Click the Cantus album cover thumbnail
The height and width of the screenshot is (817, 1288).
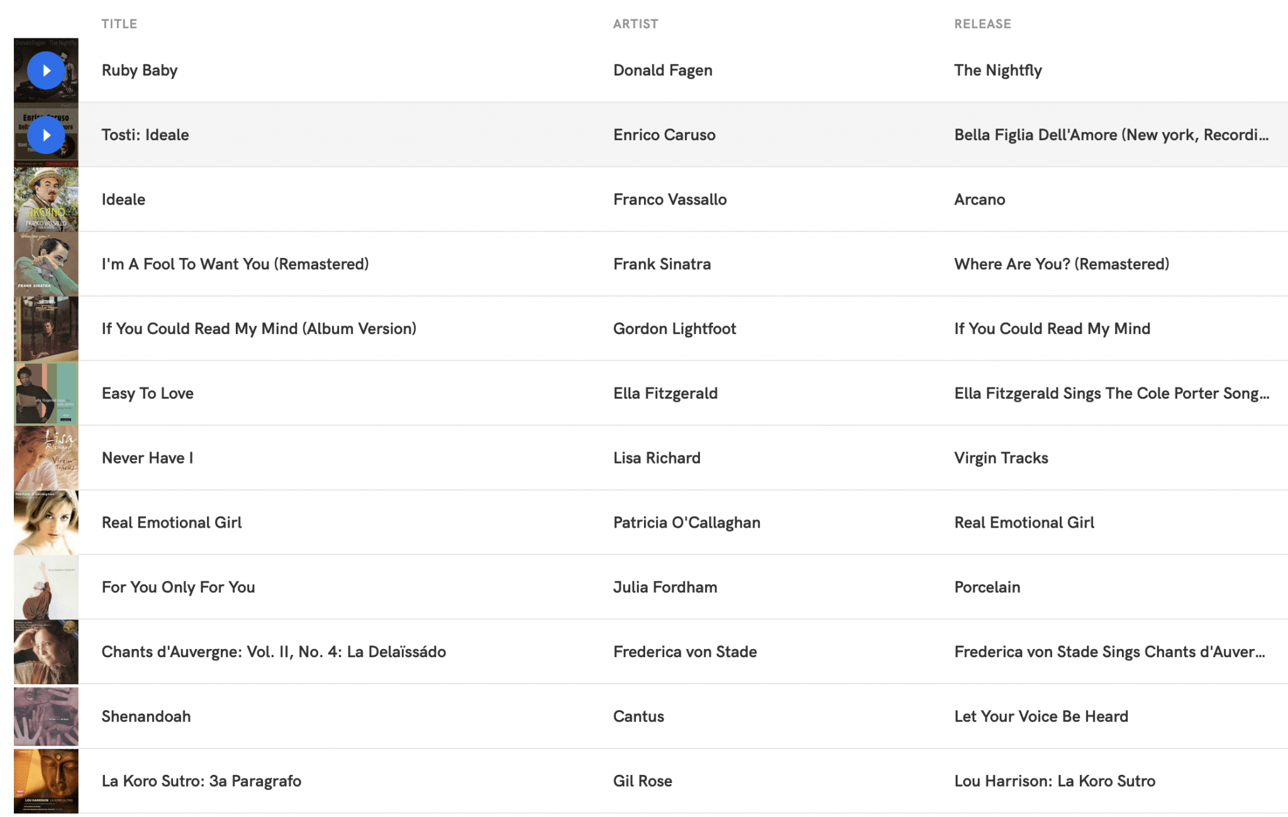pos(46,716)
